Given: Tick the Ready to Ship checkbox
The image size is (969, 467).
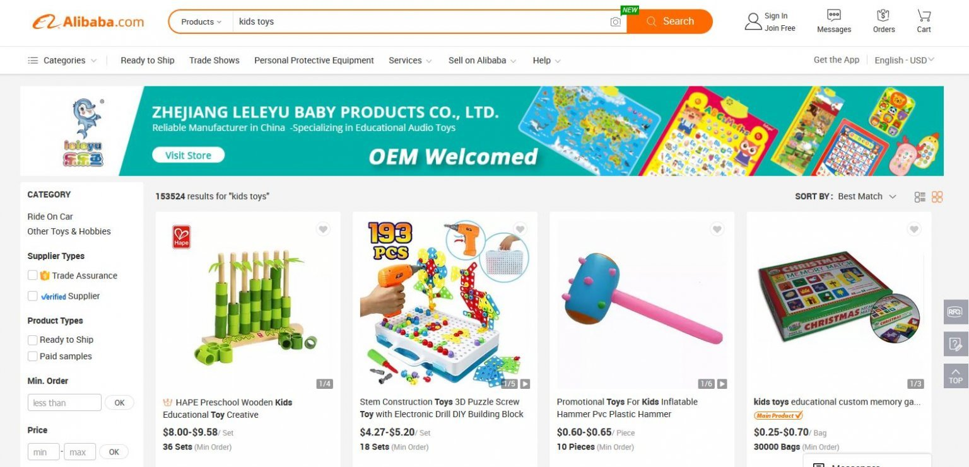Looking at the screenshot, I should click(x=32, y=340).
